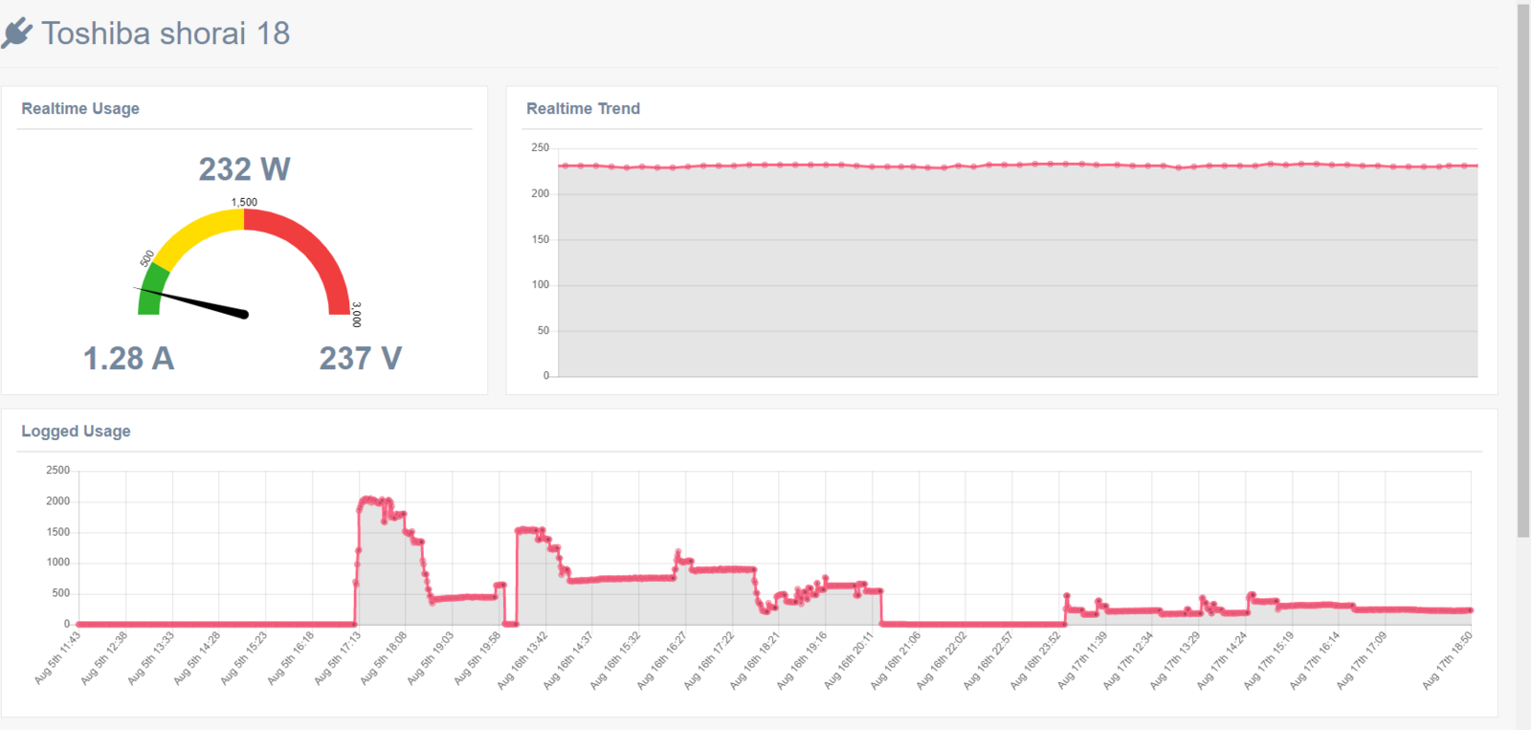Select the Realtime Trend panel heading

coord(583,108)
